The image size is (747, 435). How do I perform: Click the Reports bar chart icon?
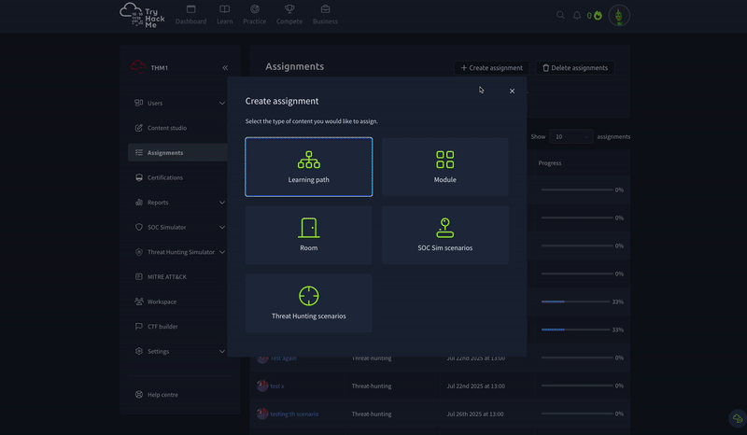pyautogui.click(x=138, y=202)
